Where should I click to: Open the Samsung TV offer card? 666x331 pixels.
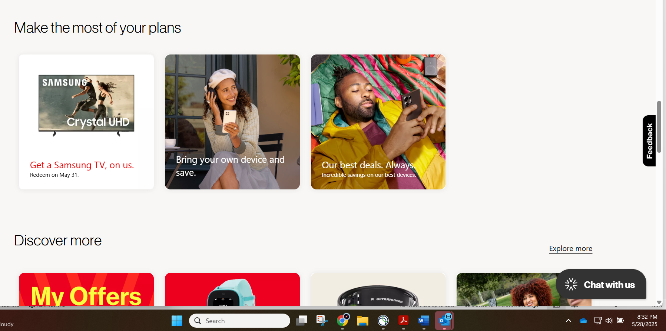pos(86,122)
